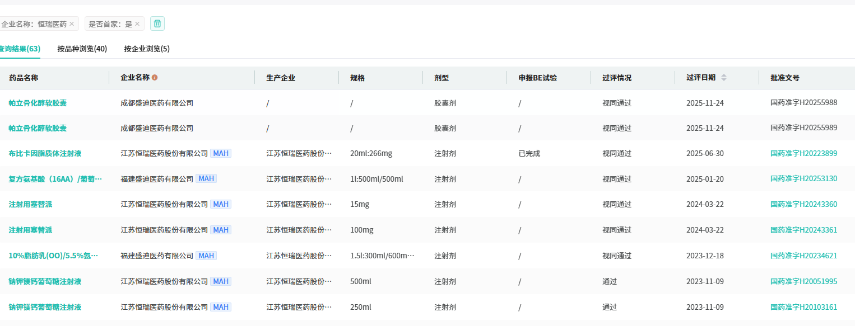Click date 2025-06-30 cell
This screenshot has height=326, width=855.
(x=705, y=153)
